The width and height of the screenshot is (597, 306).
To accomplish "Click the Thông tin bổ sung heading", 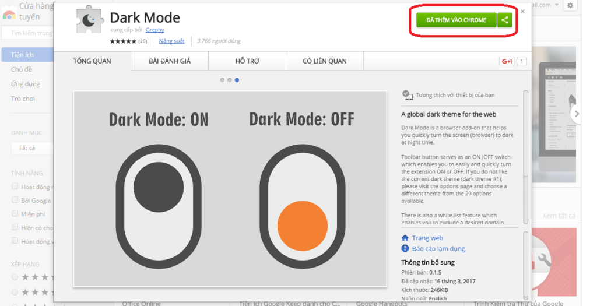I will click(x=428, y=262).
